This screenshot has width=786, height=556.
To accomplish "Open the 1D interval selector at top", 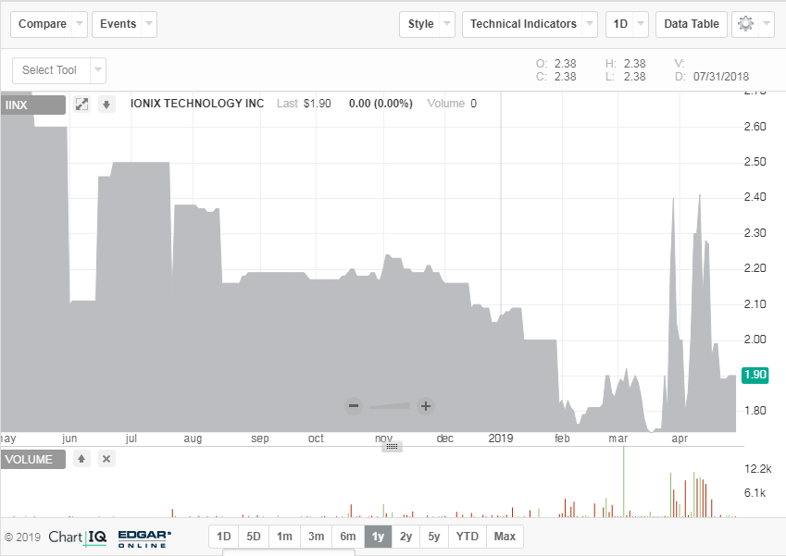I will point(620,24).
